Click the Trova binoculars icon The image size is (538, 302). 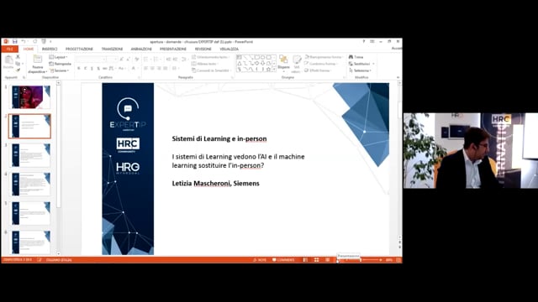[351, 57]
